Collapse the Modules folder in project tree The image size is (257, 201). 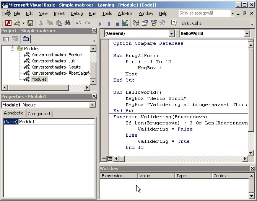coord(13,49)
